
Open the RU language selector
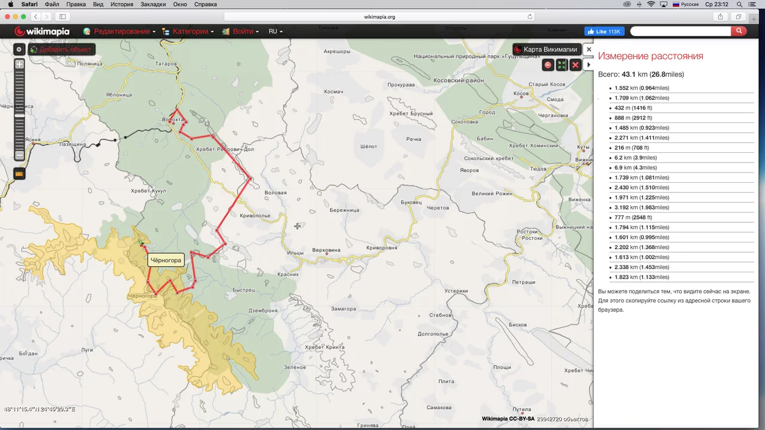(x=276, y=31)
